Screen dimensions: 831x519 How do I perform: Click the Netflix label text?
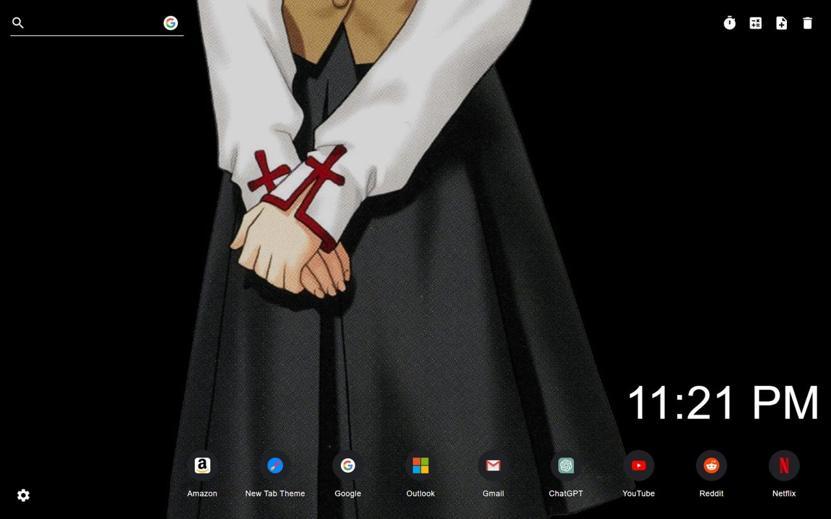(x=784, y=494)
